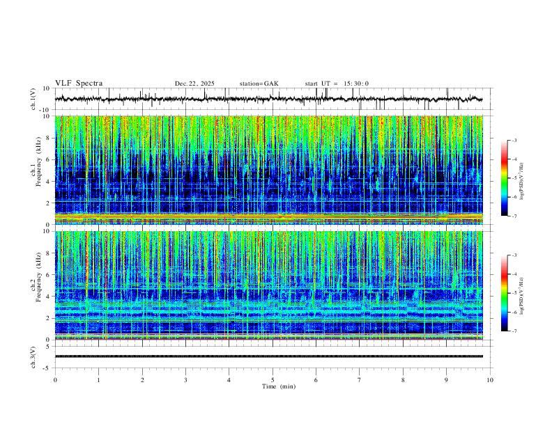Click the "-7" tick on ch.1 colorbar
Image resolution: width=552 pixels, height=426 pixels.
(514, 216)
